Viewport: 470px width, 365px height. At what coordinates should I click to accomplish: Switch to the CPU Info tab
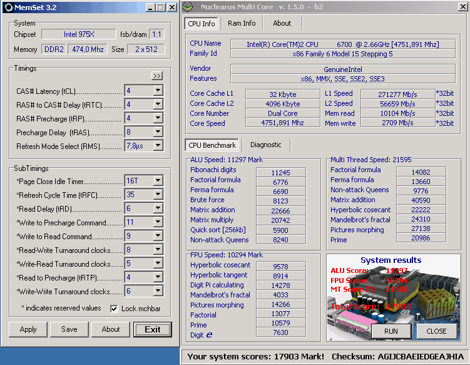point(202,23)
